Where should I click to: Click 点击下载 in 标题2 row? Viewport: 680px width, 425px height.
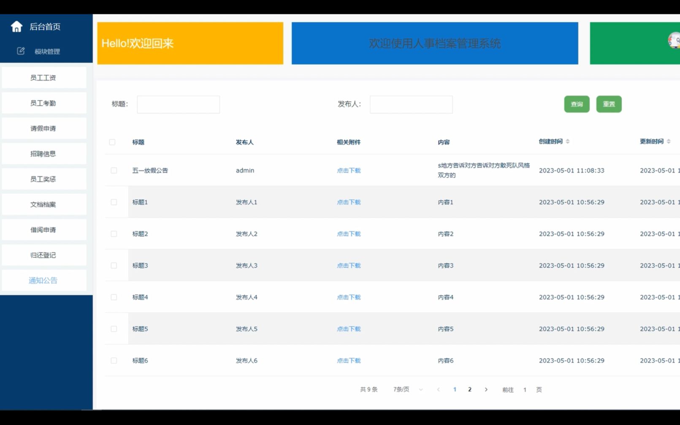[x=349, y=234]
